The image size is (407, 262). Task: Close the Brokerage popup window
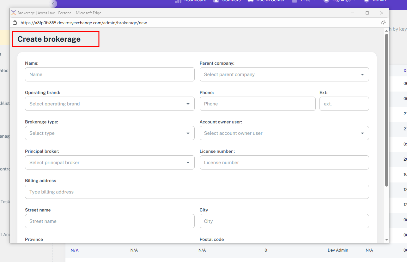pyautogui.click(x=382, y=13)
